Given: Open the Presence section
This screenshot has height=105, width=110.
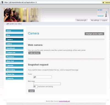Looking at the screenshot, I should click(x=15, y=57).
